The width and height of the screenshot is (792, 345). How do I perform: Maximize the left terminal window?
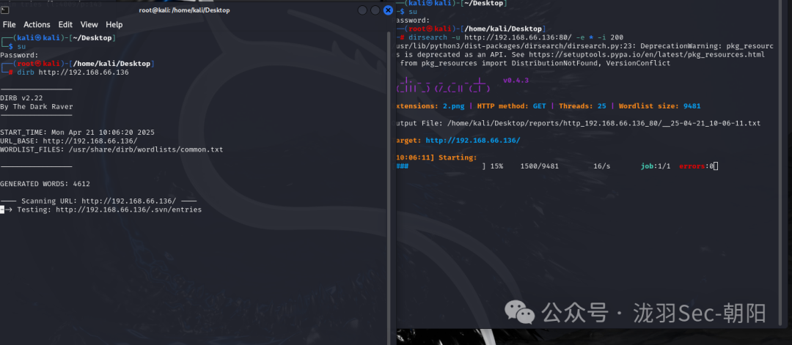[x=375, y=10]
